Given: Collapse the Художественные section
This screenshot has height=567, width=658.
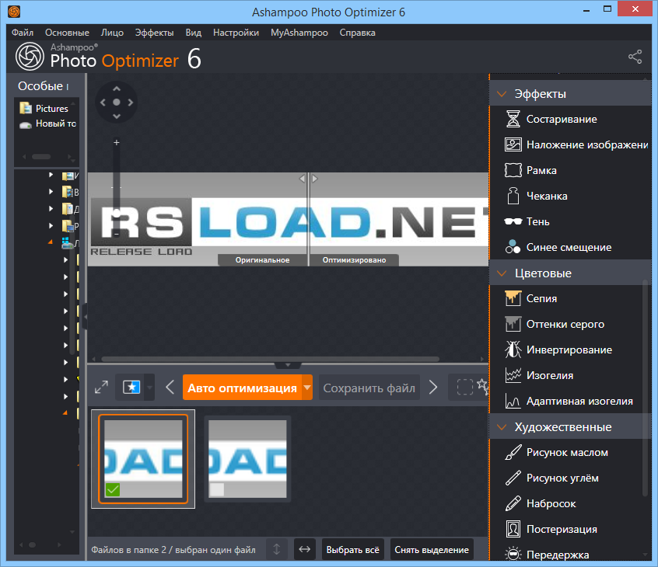Looking at the screenshot, I should click(502, 427).
